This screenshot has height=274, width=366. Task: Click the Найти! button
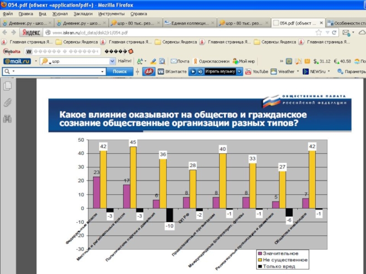pos(125,61)
